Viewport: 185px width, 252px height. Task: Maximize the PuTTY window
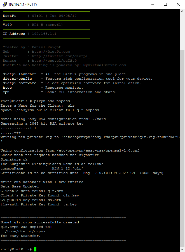165,4
